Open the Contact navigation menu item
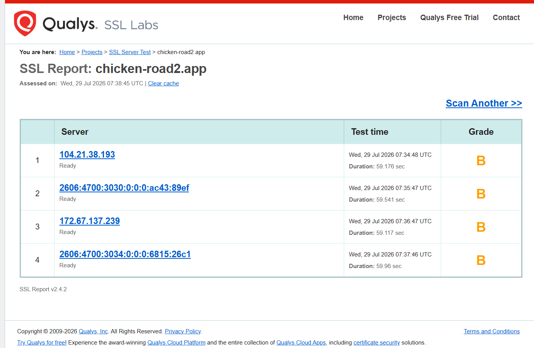 506,17
